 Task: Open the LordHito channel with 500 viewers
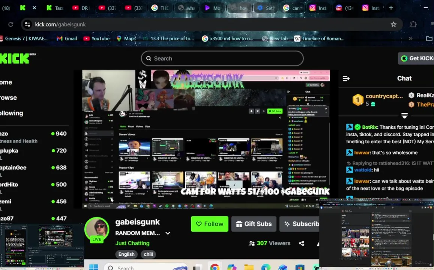click(33, 187)
